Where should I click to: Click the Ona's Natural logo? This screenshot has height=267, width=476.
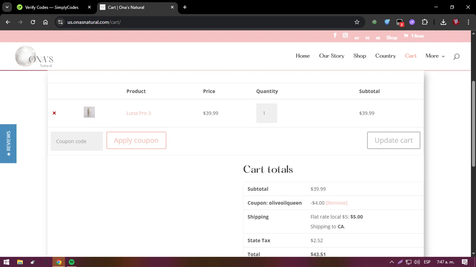coord(34,56)
